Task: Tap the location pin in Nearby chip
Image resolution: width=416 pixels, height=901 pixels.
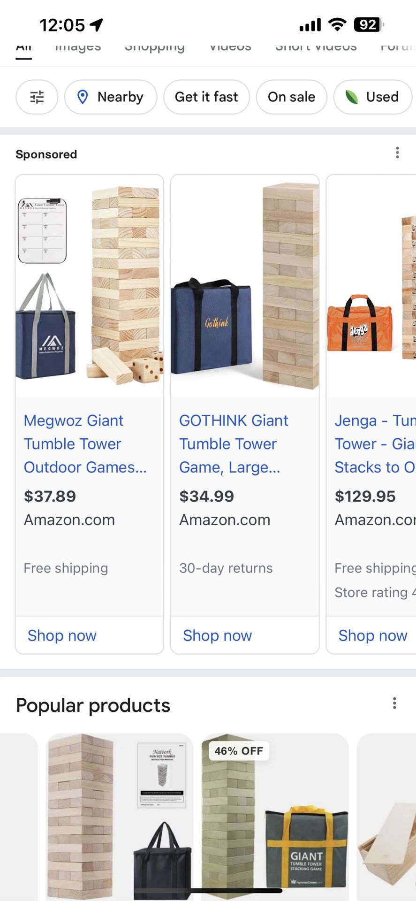Action: tap(83, 97)
